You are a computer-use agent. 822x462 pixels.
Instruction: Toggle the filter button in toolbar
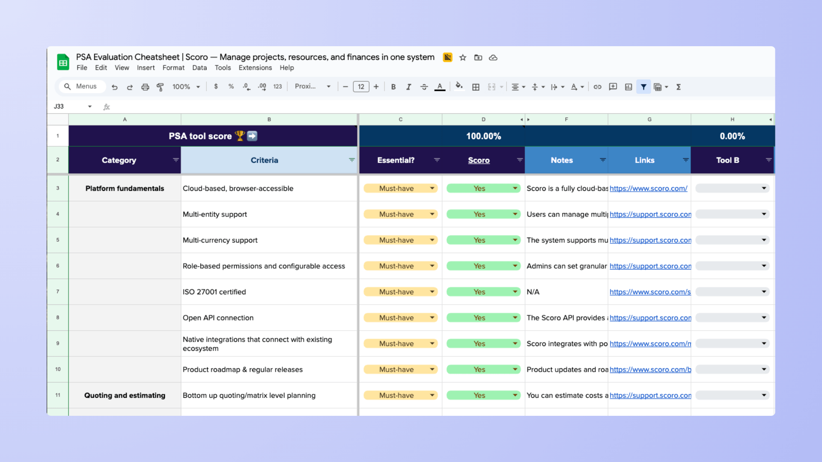tap(643, 87)
